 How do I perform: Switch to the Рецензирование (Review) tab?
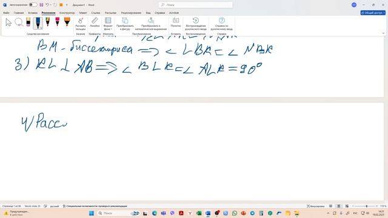(131, 13)
